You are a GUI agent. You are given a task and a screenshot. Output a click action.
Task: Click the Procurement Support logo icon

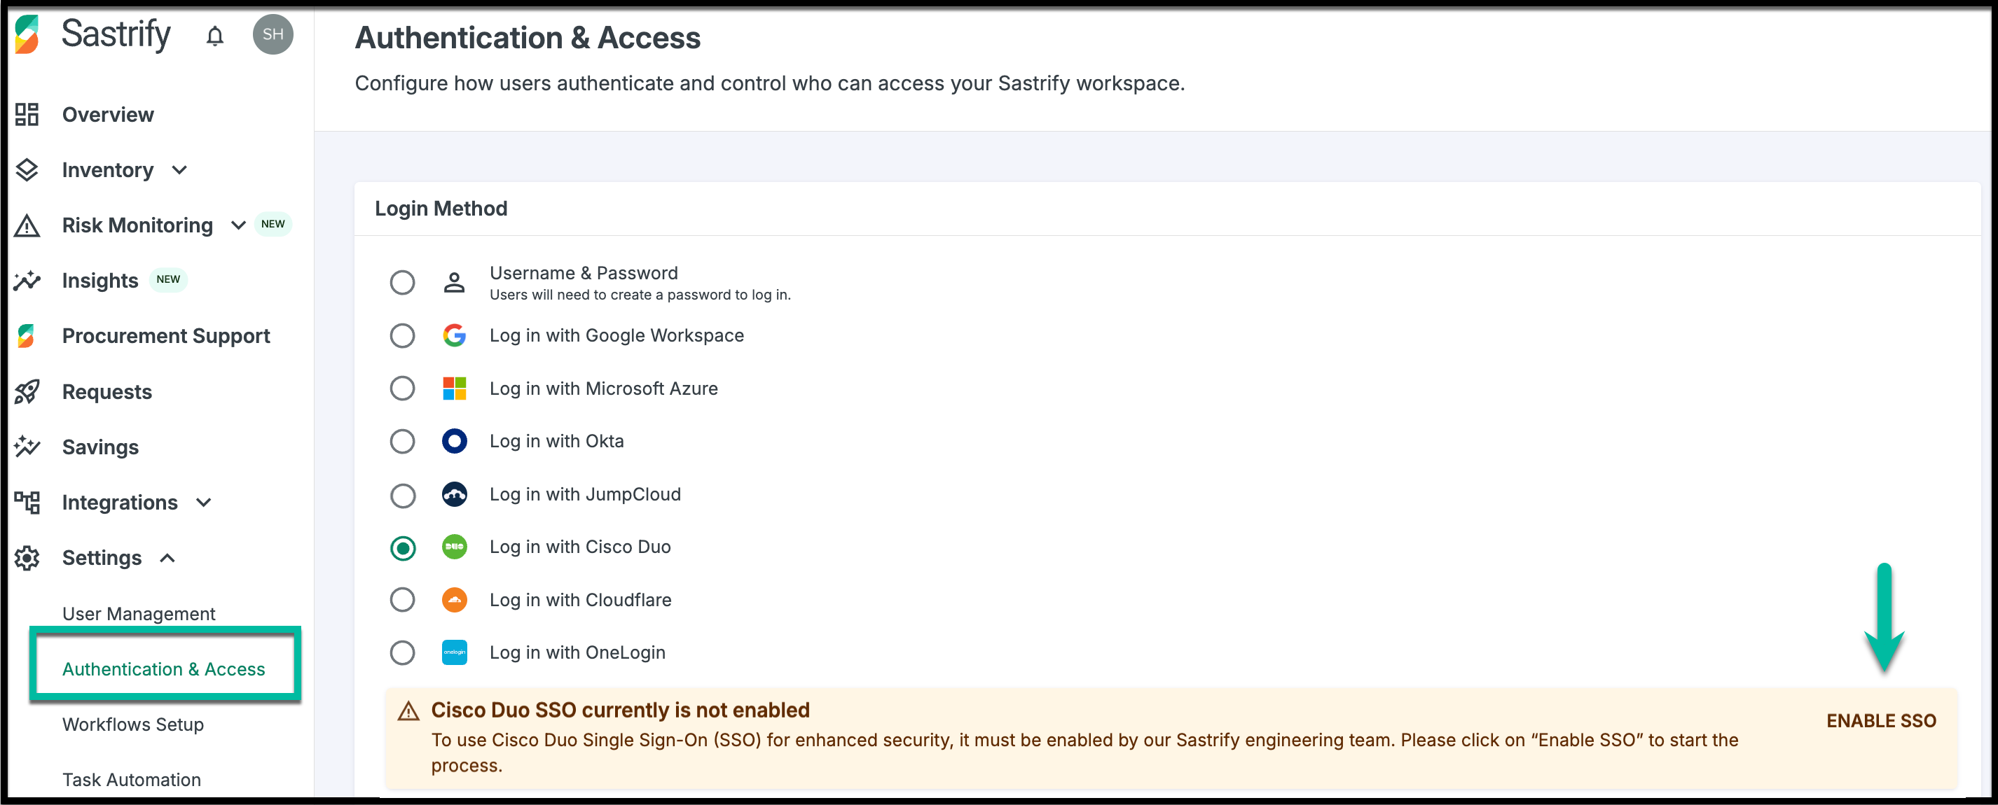coord(27,335)
